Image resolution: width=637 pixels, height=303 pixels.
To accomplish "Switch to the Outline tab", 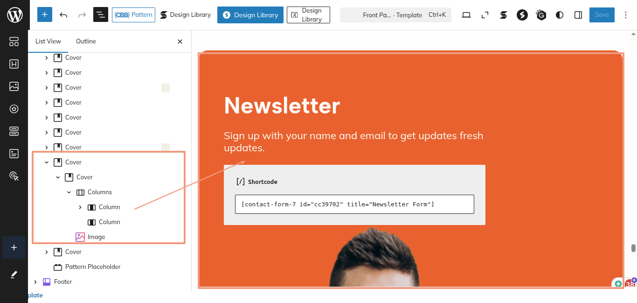I will point(86,42).
